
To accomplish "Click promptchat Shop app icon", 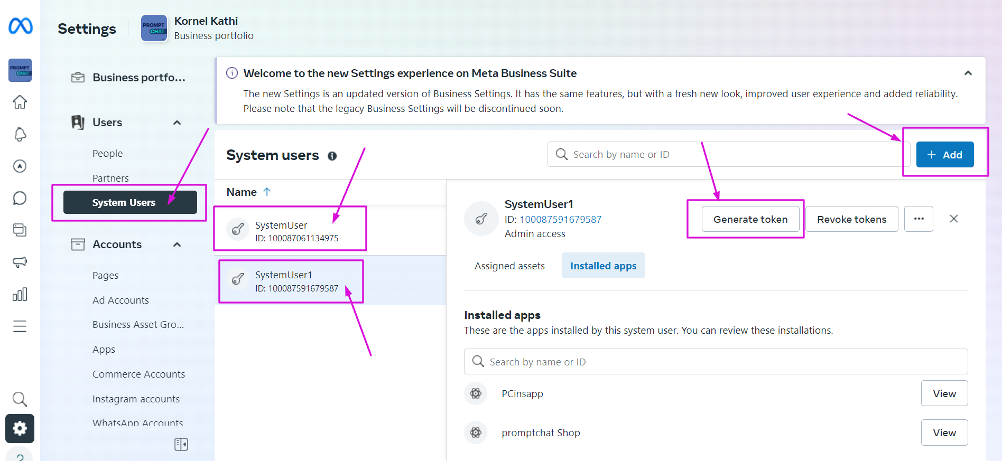I will pyautogui.click(x=476, y=432).
